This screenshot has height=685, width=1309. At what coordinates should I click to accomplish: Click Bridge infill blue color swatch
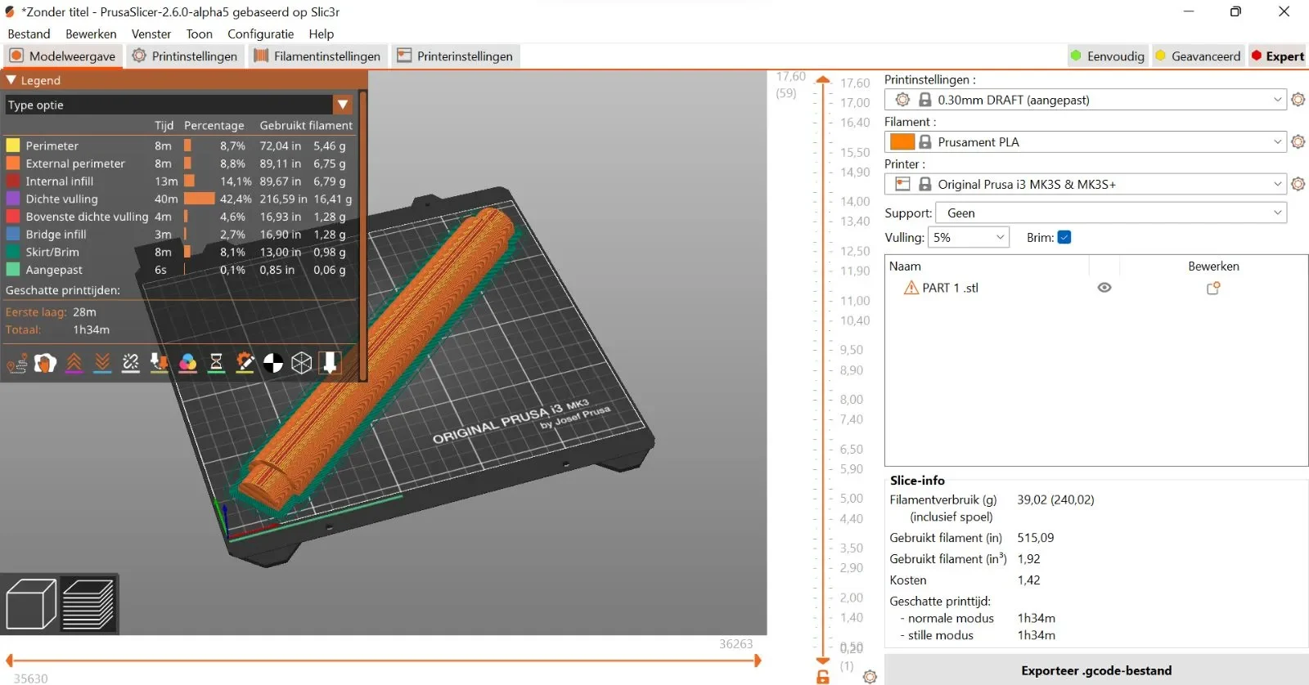[x=13, y=235]
